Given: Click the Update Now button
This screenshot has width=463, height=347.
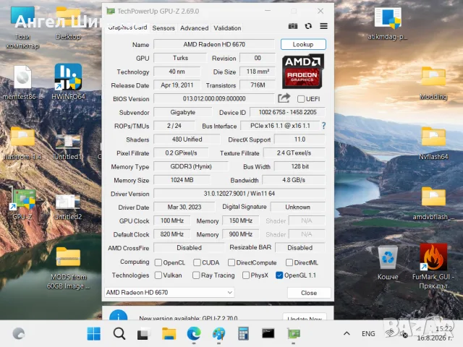Looking at the screenshot, I should coord(305,318).
